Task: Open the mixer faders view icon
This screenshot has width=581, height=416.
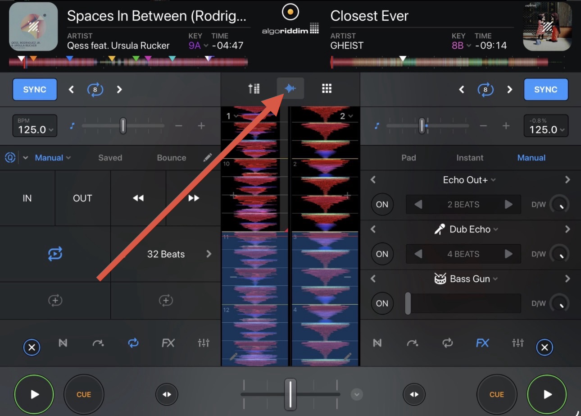Action: pos(254,88)
